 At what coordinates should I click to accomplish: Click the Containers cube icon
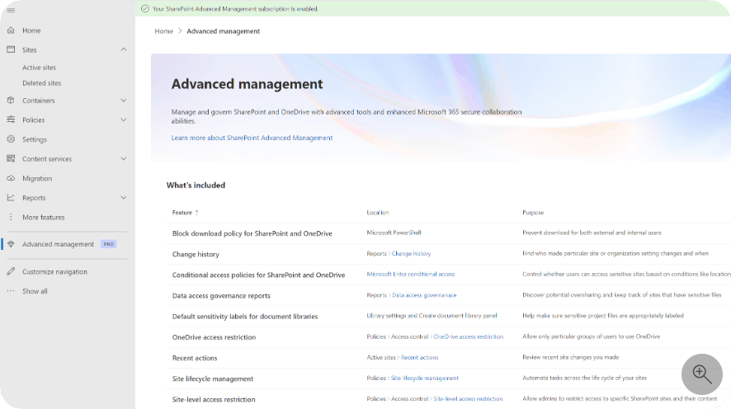tap(11, 100)
